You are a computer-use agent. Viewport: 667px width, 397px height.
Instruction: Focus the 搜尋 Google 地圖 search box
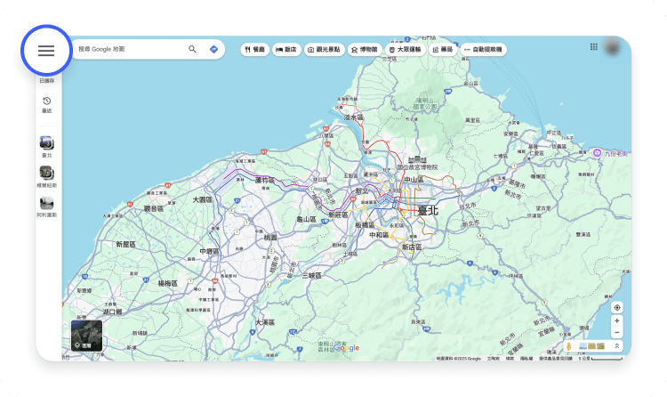click(x=130, y=50)
